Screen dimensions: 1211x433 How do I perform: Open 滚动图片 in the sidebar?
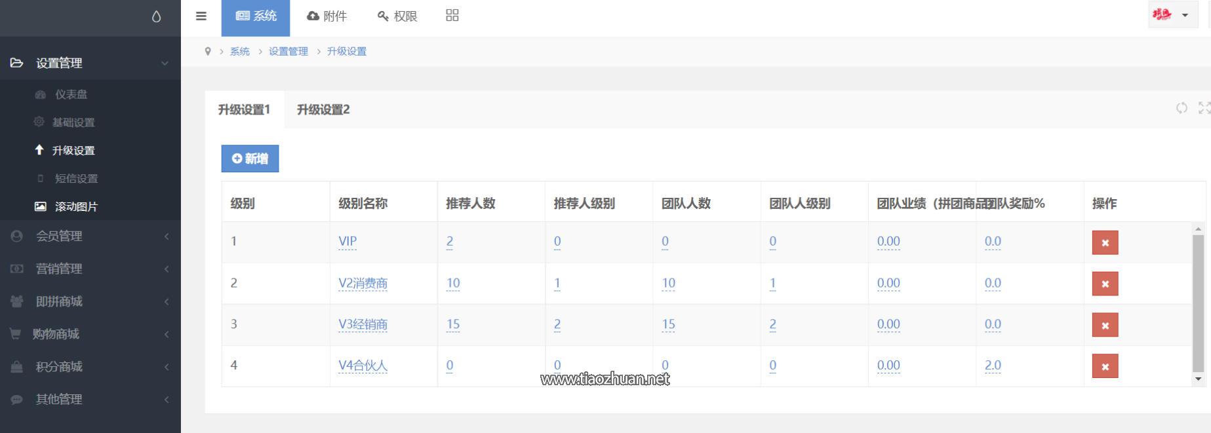click(x=76, y=206)
